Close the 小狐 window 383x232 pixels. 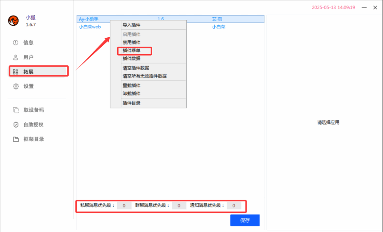pyautogui.click(x=375, y=7)
